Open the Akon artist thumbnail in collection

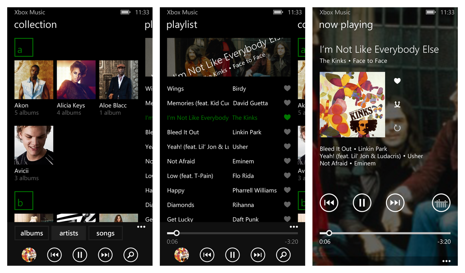tap(34, 80)
